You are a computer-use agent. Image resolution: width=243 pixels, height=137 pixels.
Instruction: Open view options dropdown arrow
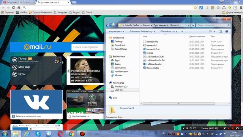tap(214, 31)
